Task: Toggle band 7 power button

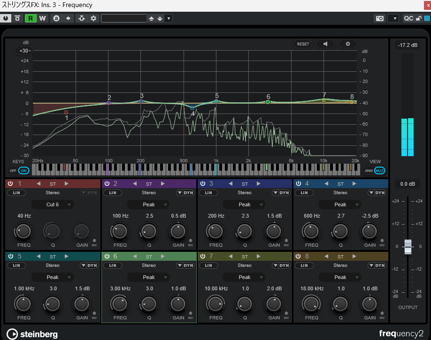Action: click(x=202, y=256)
